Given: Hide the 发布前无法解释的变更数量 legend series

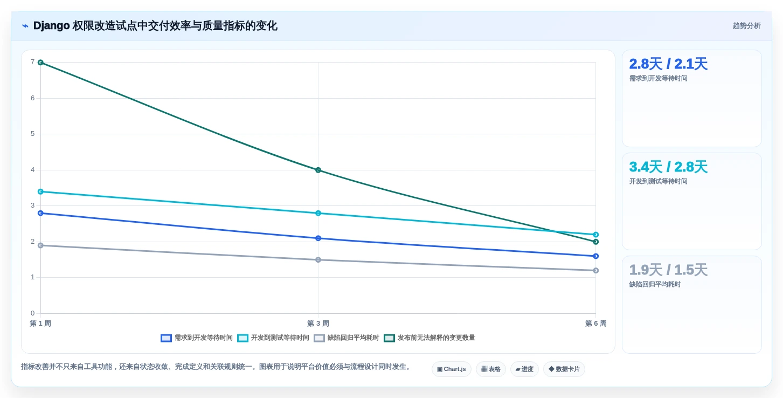Looking at the screenshot, I should click(429, 338).
